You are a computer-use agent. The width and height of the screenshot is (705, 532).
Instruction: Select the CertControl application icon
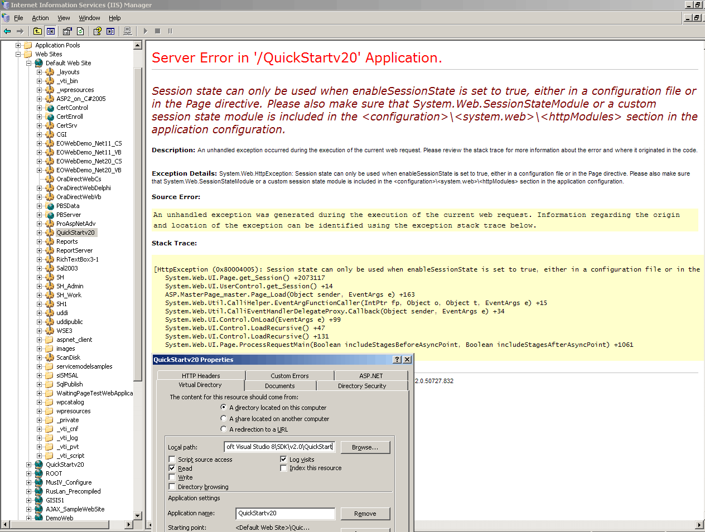tap(50, 108)
